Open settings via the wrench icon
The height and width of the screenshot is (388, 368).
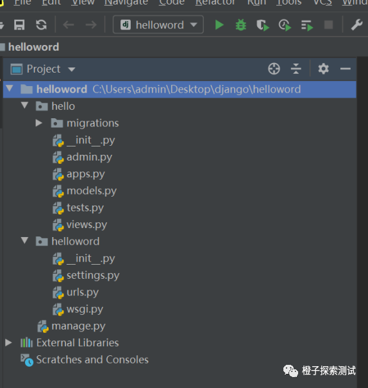(356, 25)
